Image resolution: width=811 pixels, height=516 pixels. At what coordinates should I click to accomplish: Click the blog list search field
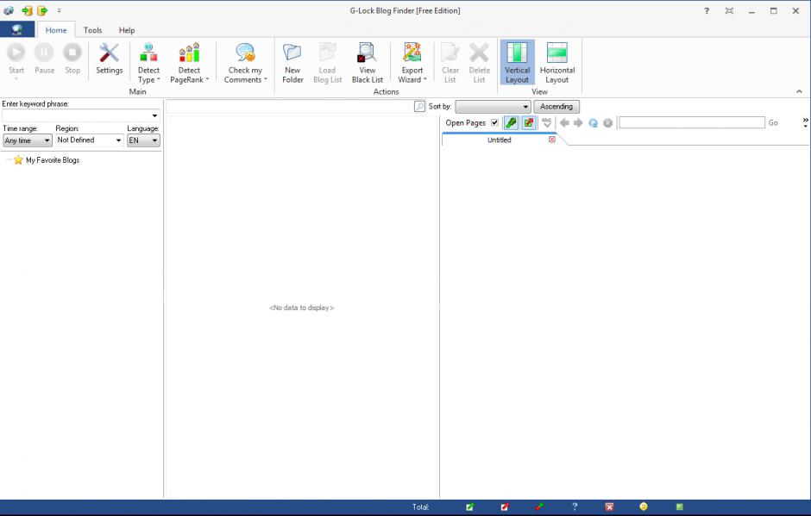pyautogui.click(x=290, y=107)
